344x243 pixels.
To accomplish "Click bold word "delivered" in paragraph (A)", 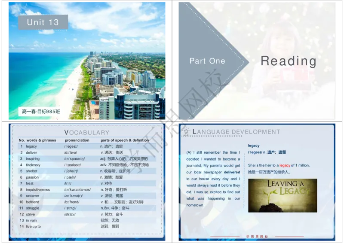I will point(232,172).
